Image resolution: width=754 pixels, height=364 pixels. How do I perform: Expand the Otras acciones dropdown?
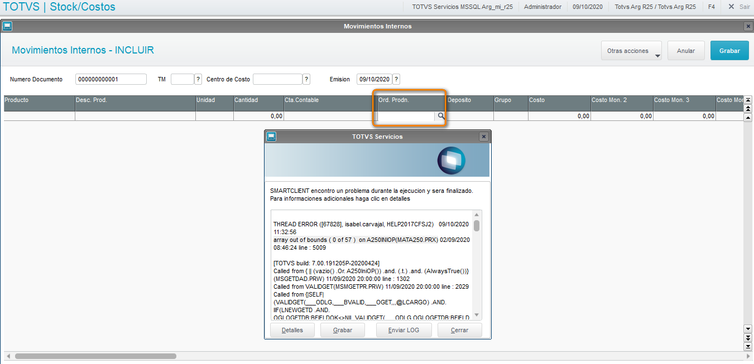click(631, 51)
